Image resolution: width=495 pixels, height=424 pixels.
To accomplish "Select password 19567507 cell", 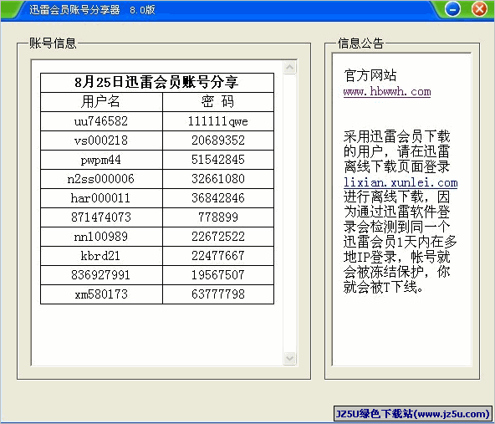I will click(218, 275).
